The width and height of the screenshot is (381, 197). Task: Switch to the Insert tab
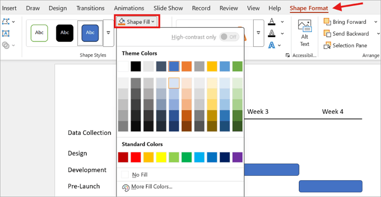point(9,8)
